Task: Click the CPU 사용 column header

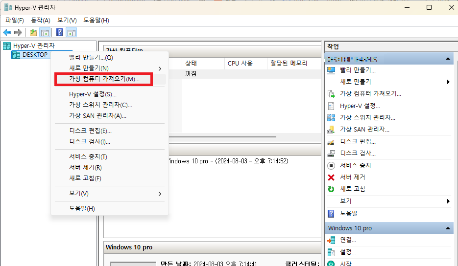Action: pyautogui.click(x=245, y=63)
